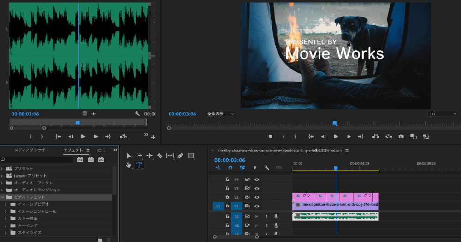Collapse the ビデオエフェクト folder
This screenshot has height=242, width=461.
(x=2, y=197)
